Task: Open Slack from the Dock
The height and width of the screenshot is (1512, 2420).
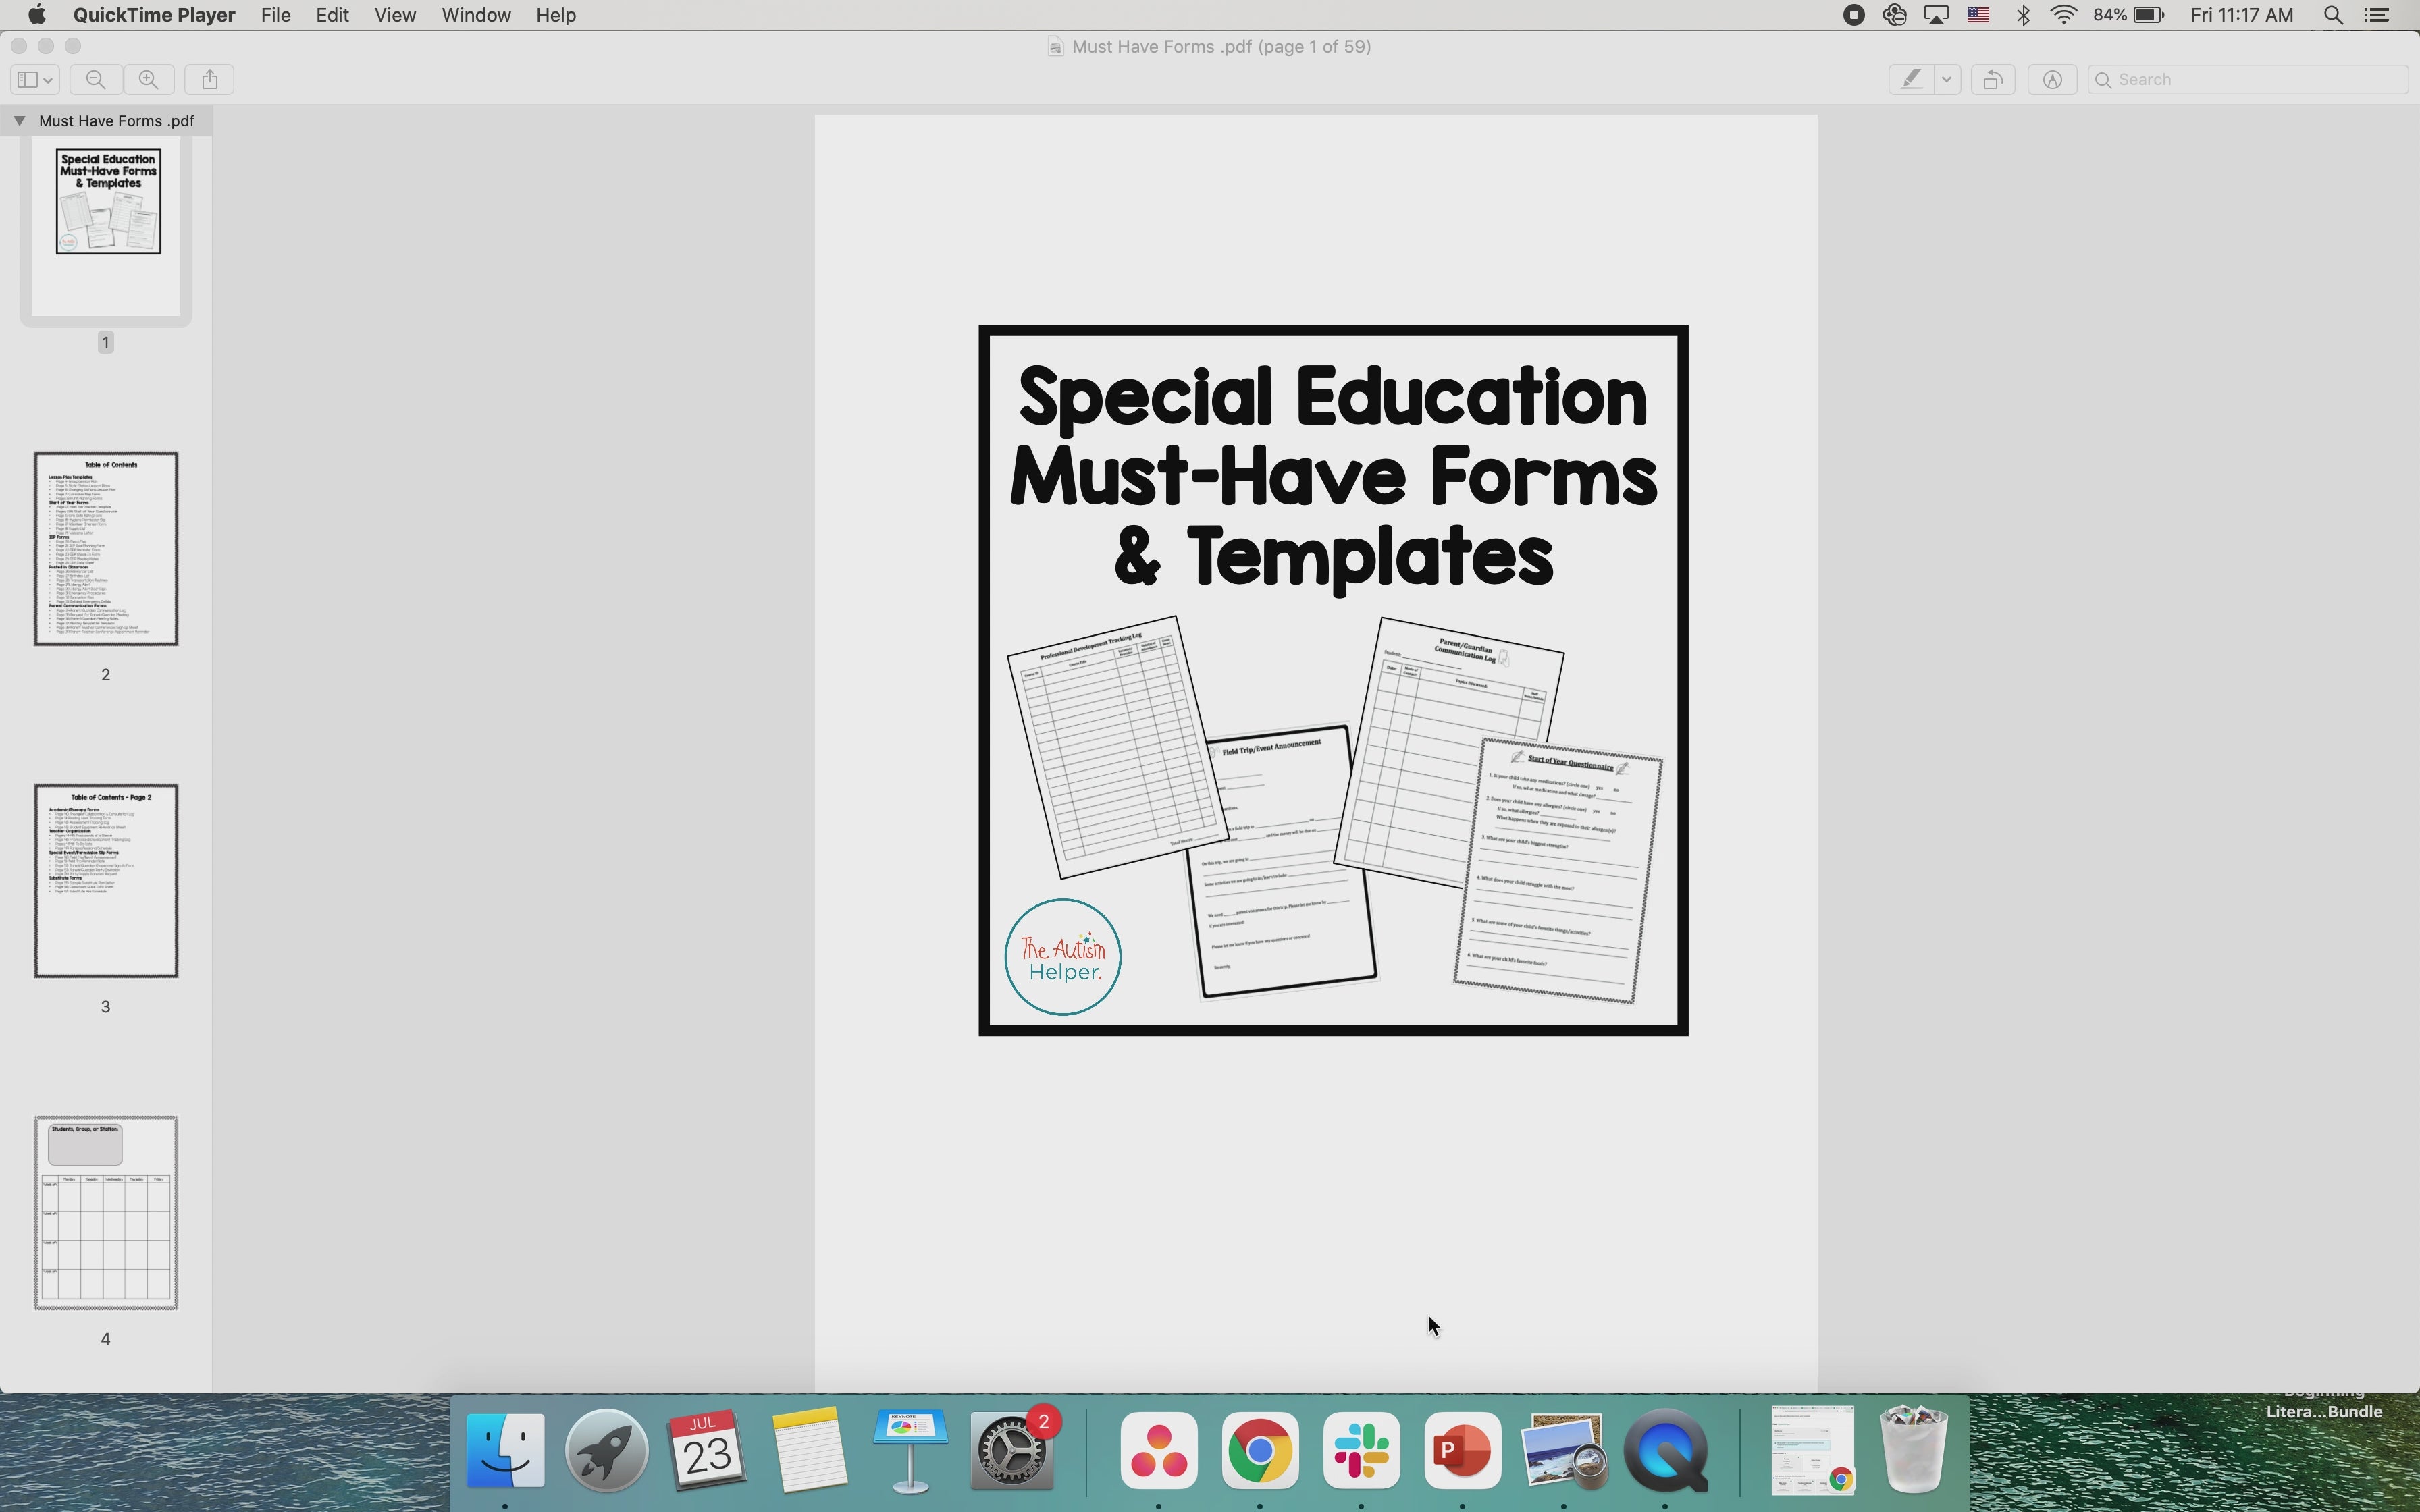Action: [x=1361, y=1449]
